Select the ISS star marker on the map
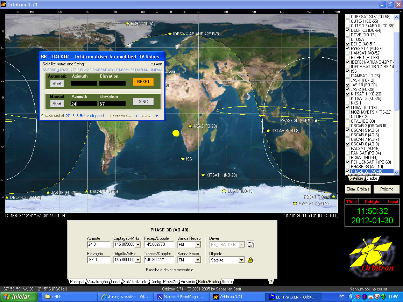403x302 pixels. coord(183,159)
